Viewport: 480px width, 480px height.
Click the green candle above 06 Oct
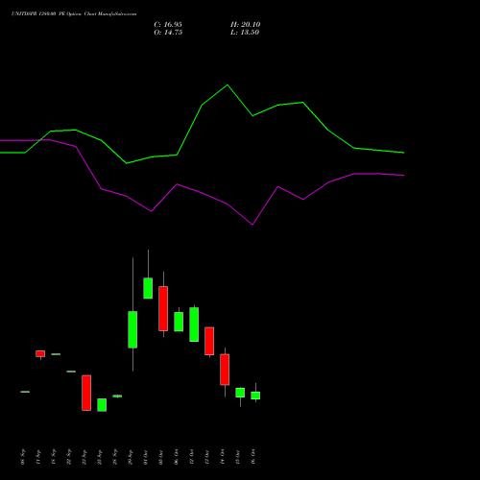coord(179,322)
